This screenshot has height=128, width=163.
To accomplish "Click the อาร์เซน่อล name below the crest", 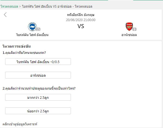I will [129, 35].
